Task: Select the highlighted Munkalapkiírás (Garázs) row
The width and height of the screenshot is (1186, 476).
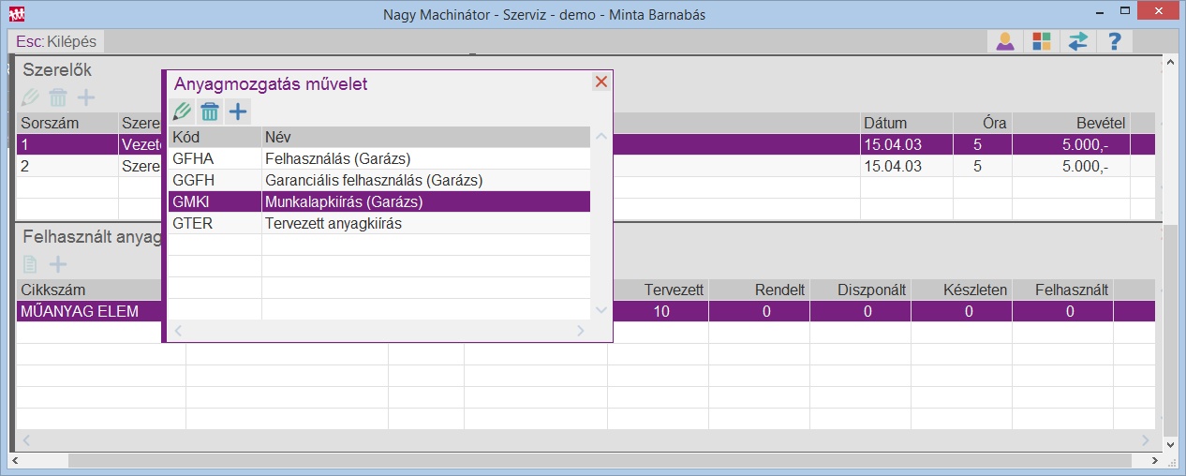Action: pos(378,201)
